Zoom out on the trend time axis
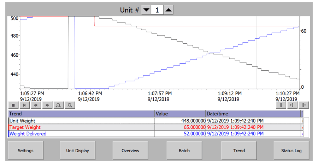This screenshot has height=165, width=318. tap(70, 105)
